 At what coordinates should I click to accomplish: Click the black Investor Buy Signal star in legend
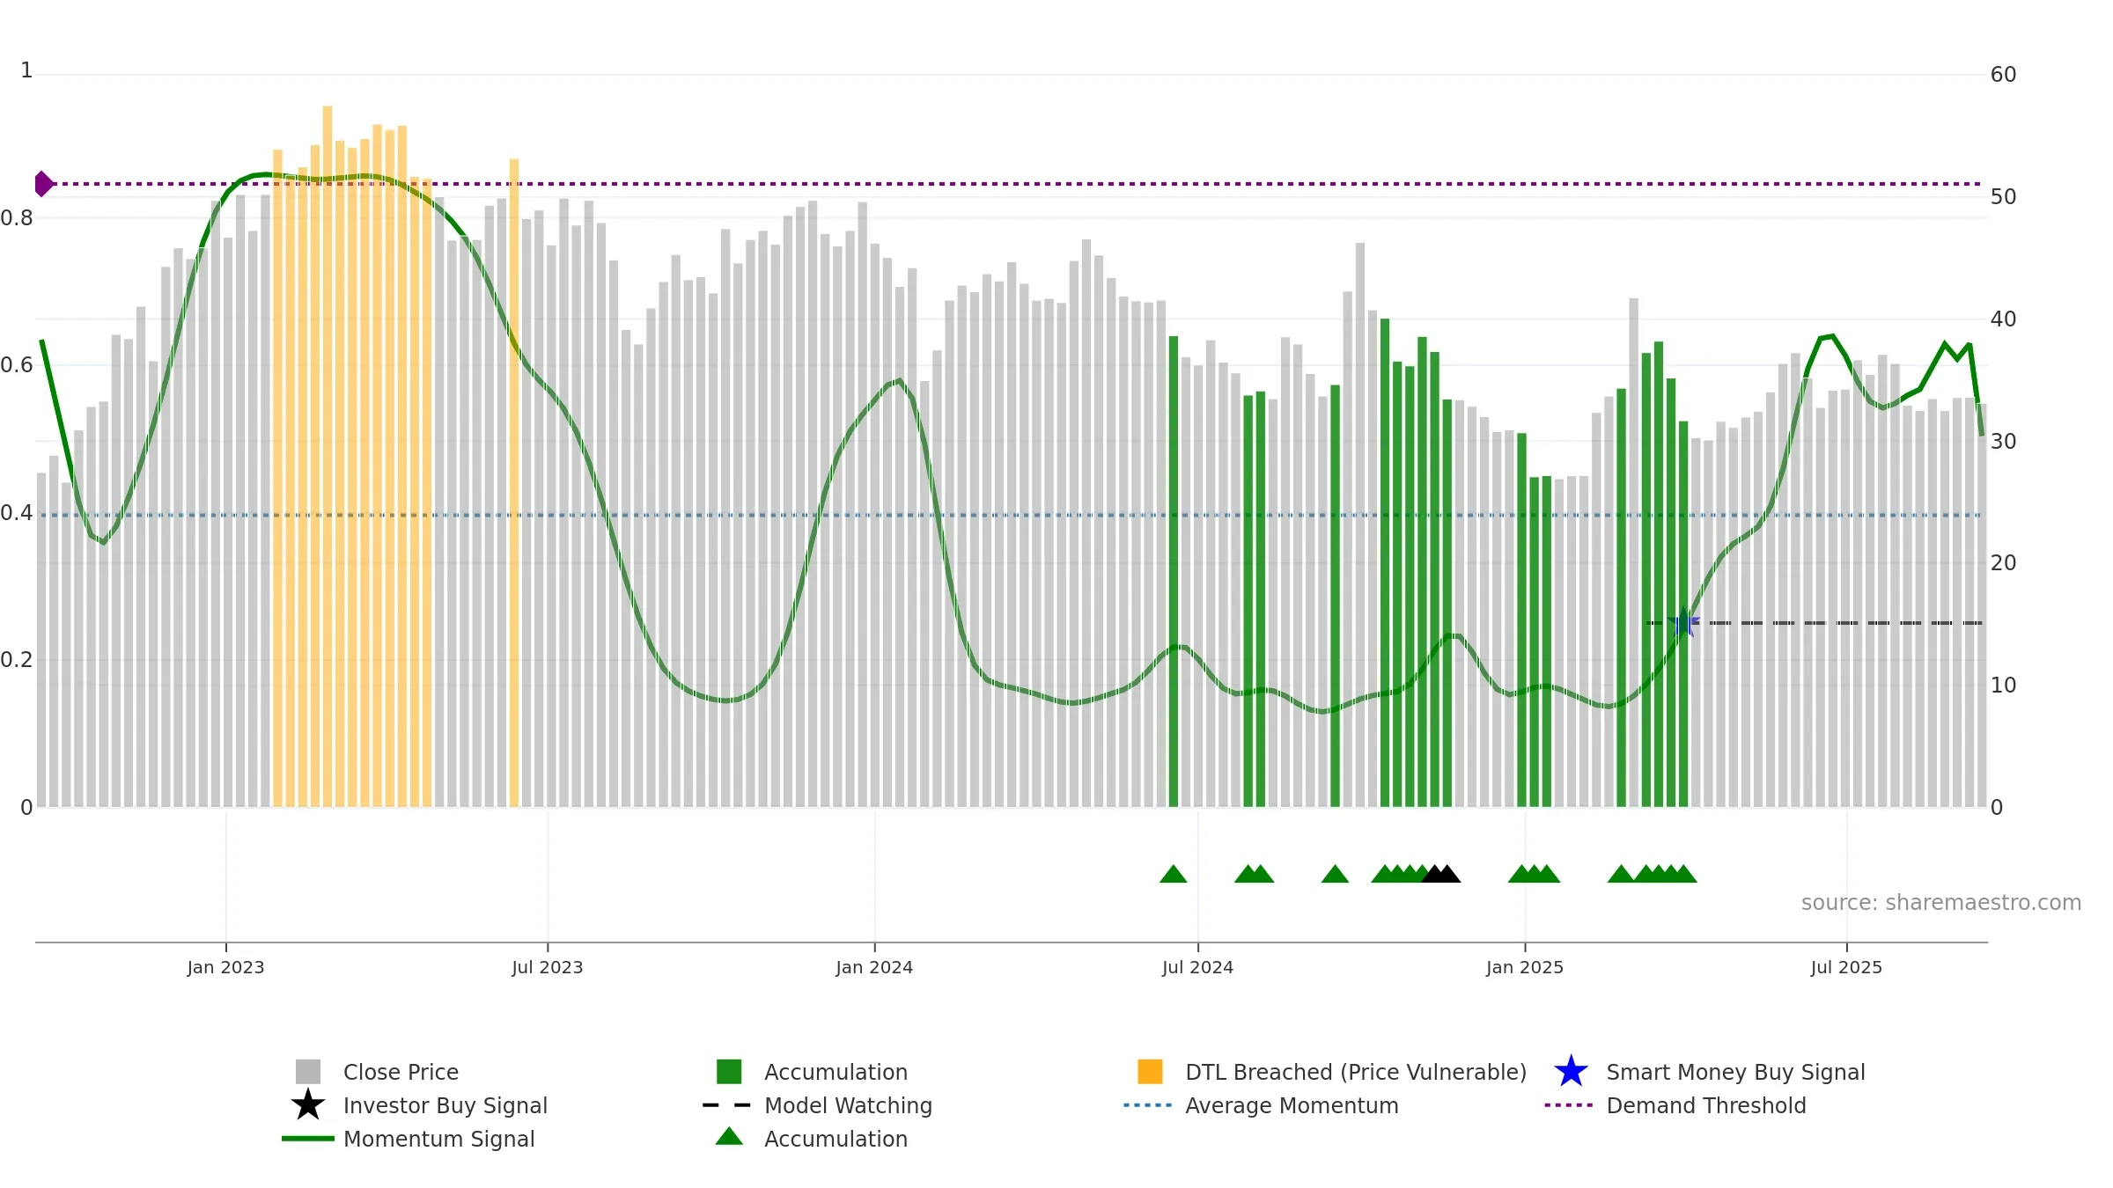coord(308,1105)
